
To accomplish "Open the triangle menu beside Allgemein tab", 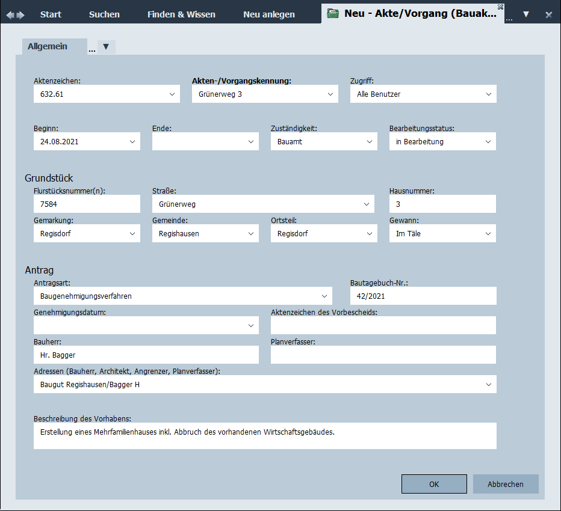I will point(106,47).
